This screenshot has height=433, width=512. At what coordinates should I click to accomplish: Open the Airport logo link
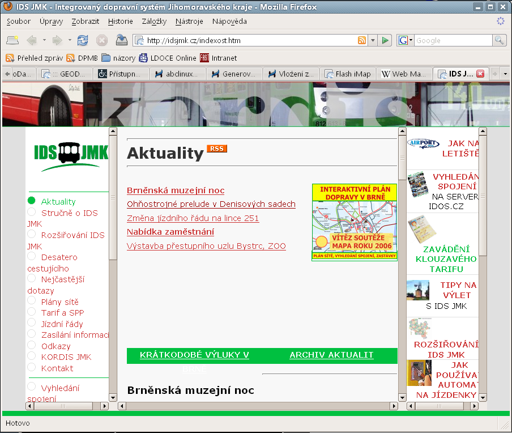(x=423, y=143)
